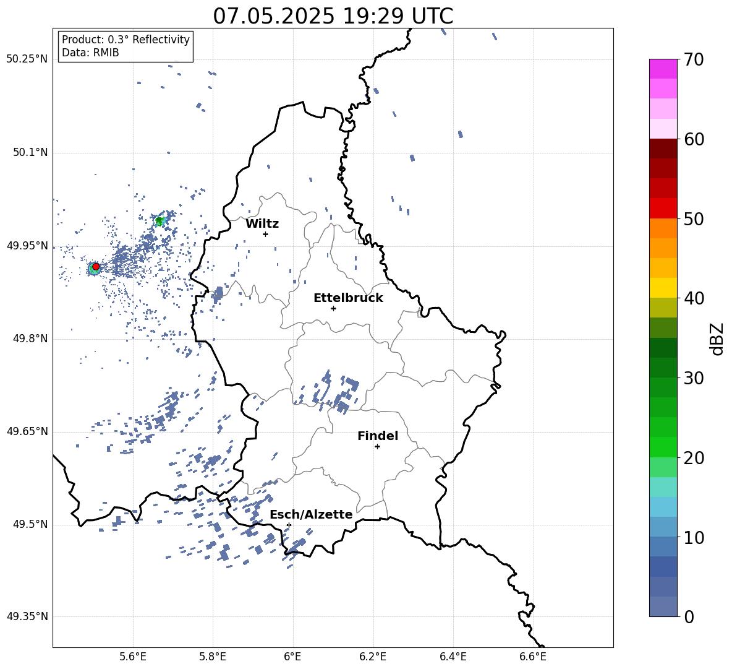
Task: Click the yellow swatch above 40 dBZ
Action: click(663, 288)
